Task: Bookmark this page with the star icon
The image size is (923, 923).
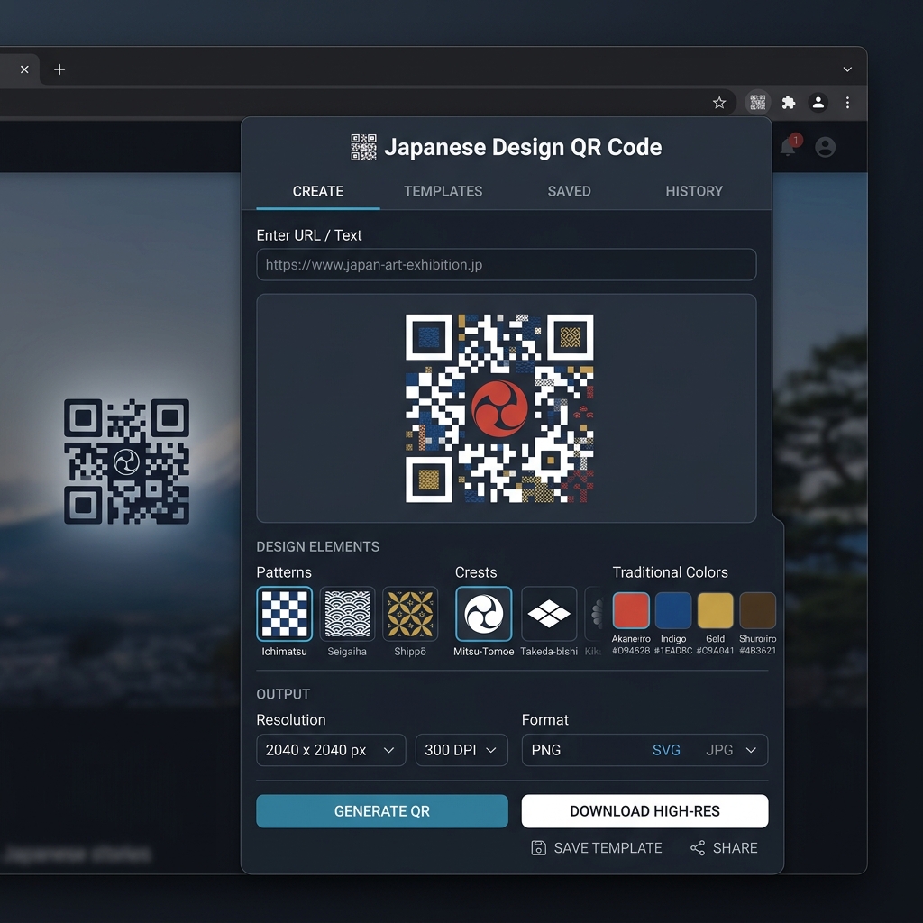Action: tap(718, 103)
